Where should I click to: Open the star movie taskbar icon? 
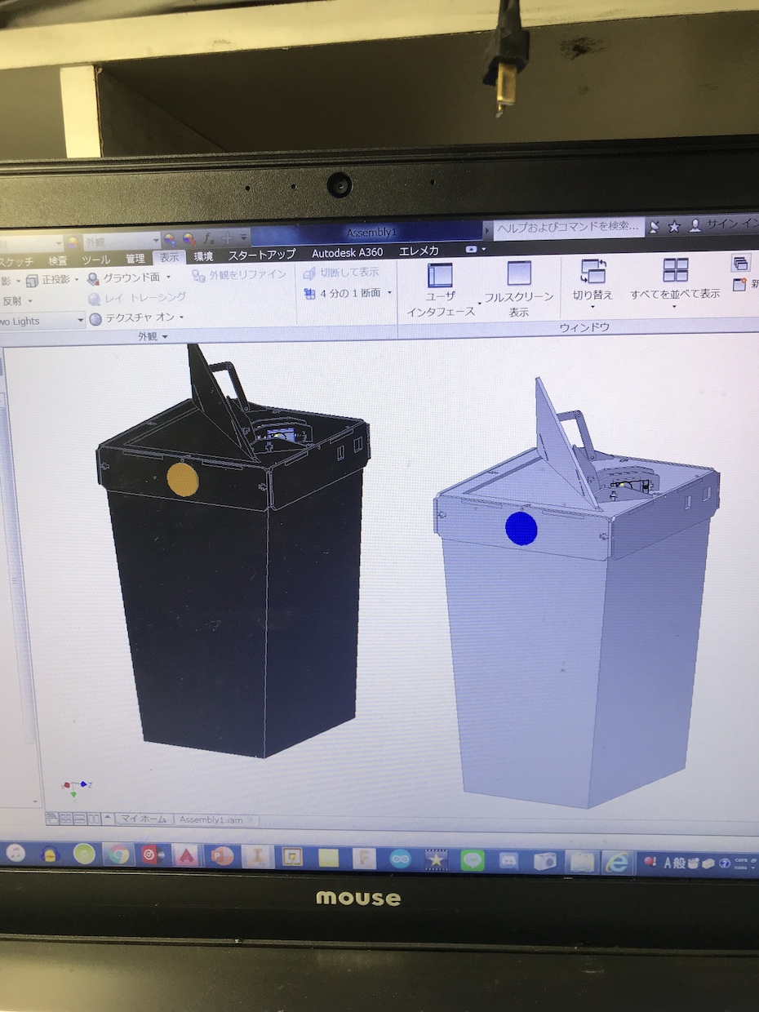(437, 859)
